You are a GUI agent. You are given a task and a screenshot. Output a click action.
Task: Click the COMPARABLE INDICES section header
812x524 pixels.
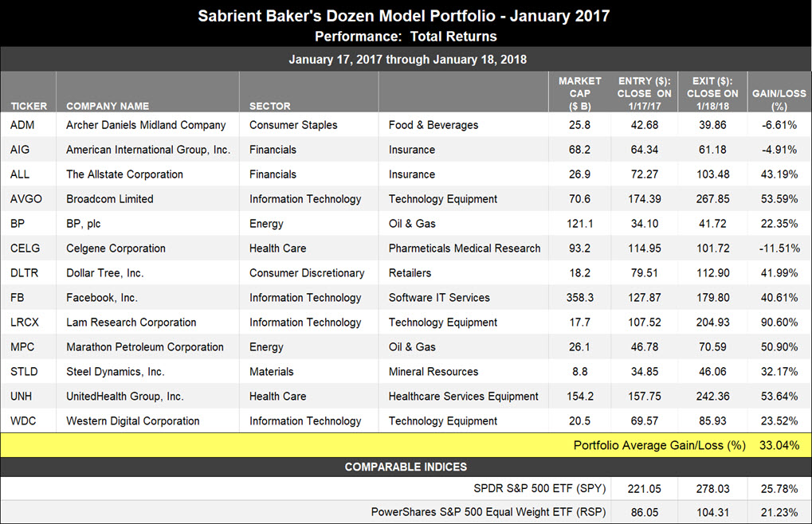pos(406,467)
